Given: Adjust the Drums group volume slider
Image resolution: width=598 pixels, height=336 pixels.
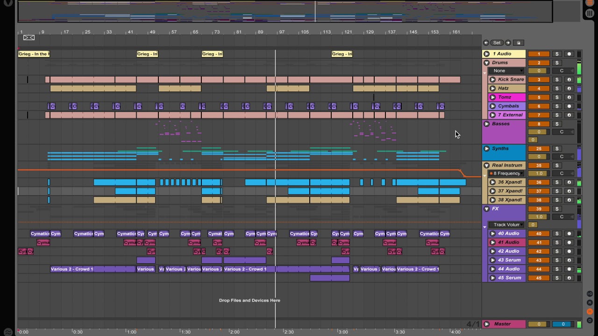Looking at the screenshot, I should (x=539, y=71).
